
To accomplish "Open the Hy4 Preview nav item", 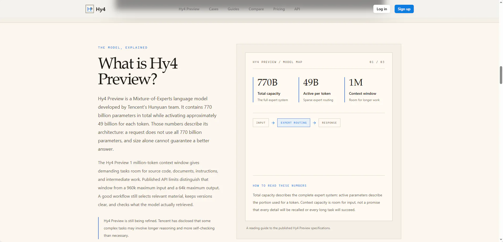I will coord(189,9).
